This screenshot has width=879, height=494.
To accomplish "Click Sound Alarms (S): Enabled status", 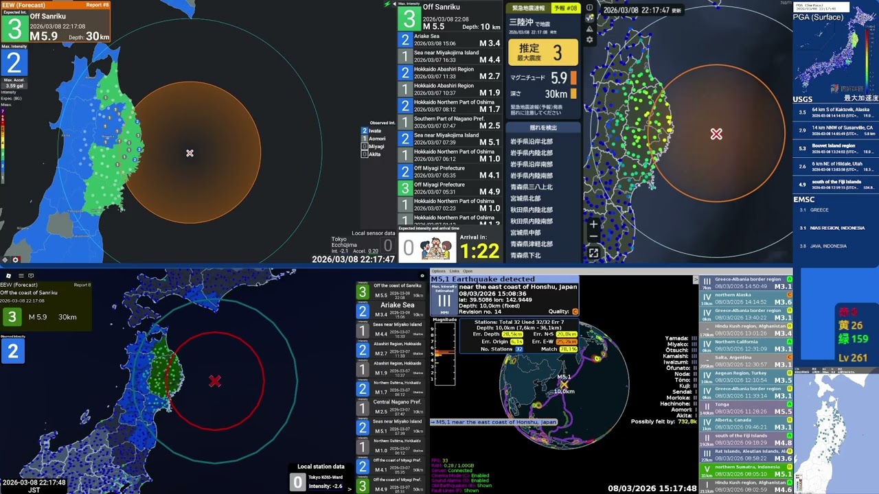I will 460,480.
